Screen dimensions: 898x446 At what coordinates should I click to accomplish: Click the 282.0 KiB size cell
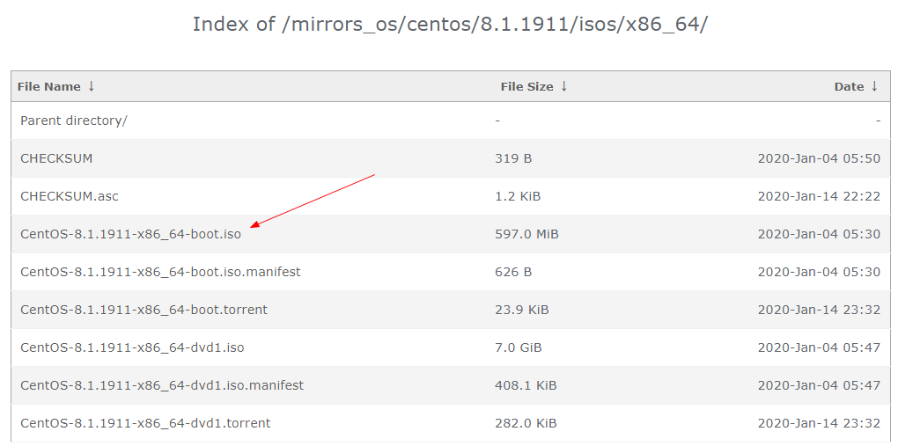click(x=526, y=423)
